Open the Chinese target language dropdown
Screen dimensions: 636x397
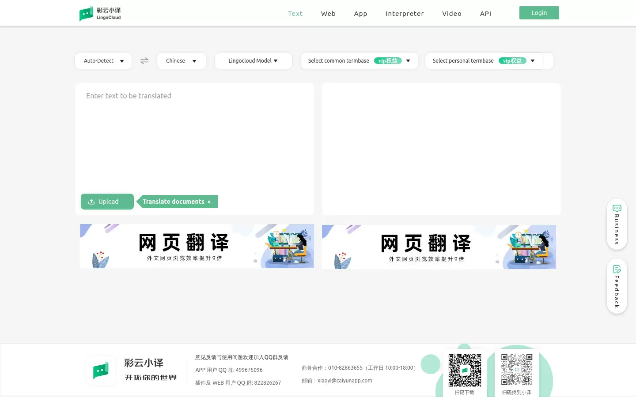(182, 61)
